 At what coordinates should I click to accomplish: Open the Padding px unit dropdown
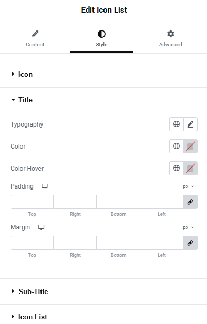[x=189, y=186]
